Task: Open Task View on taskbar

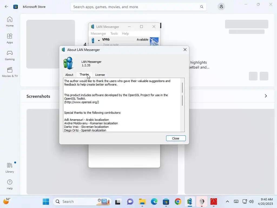Action: click(118, 201)
